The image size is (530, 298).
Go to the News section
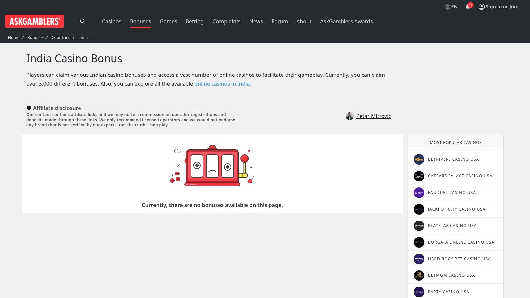tap(256, 21)
